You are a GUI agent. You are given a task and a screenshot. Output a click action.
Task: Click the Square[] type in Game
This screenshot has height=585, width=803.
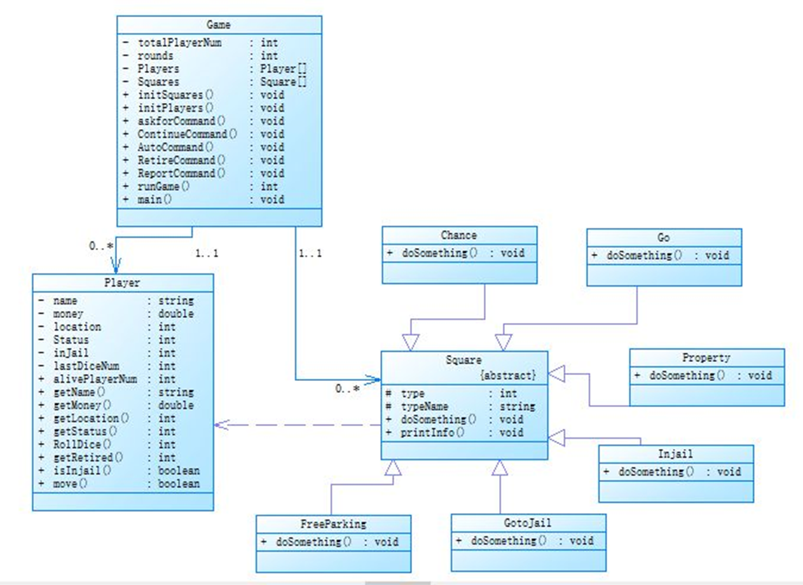tap(284, 82)
